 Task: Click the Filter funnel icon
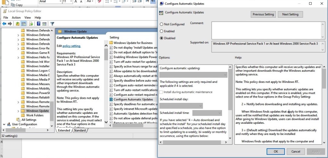(x=52, y=24)
